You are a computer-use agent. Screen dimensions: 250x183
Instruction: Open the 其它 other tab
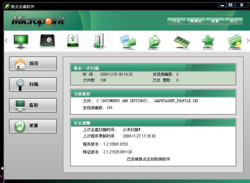tap(234, 21)
